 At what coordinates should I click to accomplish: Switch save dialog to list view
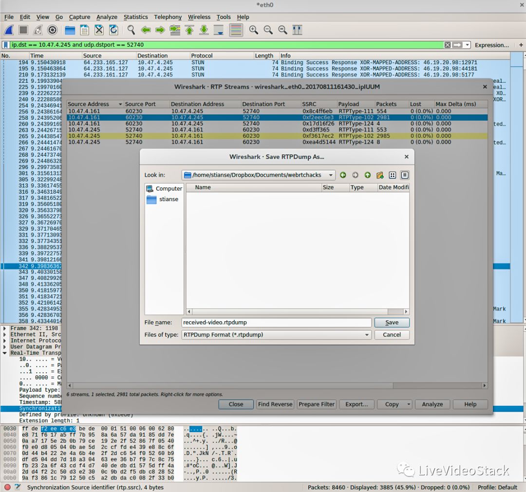point(393,175)
